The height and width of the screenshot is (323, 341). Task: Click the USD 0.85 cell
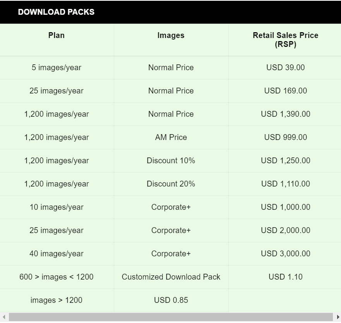(171, 300)
